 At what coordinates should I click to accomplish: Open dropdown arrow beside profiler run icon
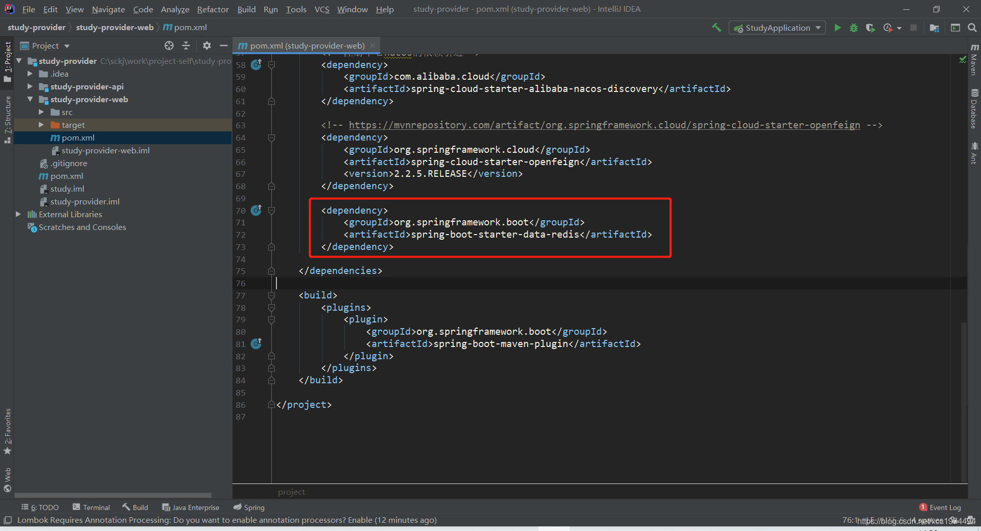899,28
